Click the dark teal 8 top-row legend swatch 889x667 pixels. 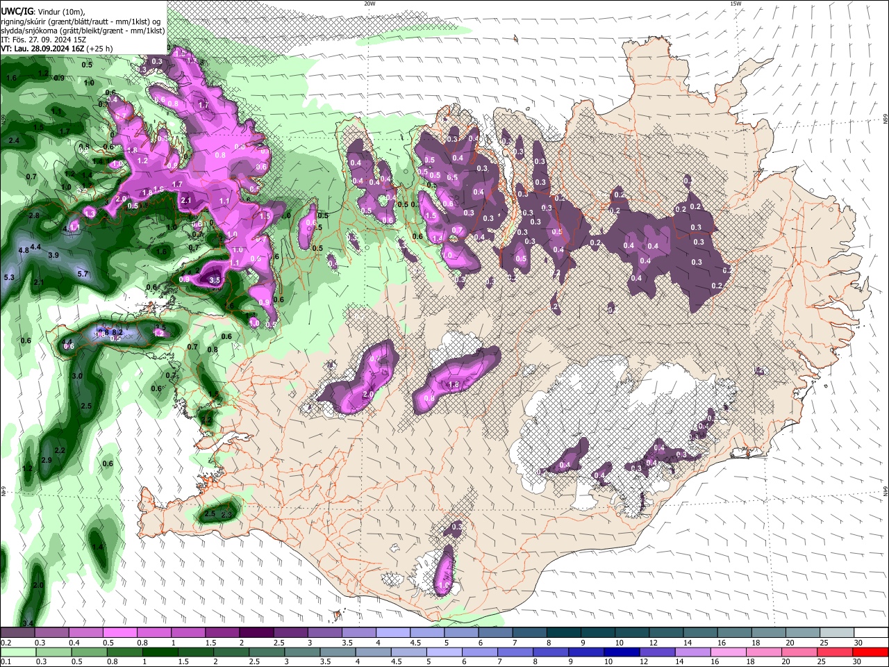pyautogui.click(x=564, y=633)
